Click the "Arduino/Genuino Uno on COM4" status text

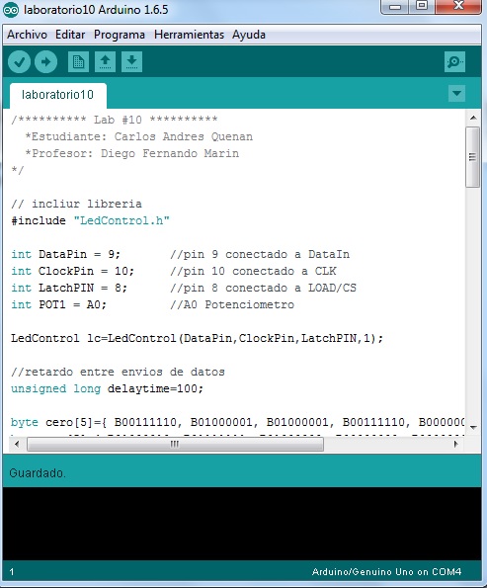(x=386, y=572)
